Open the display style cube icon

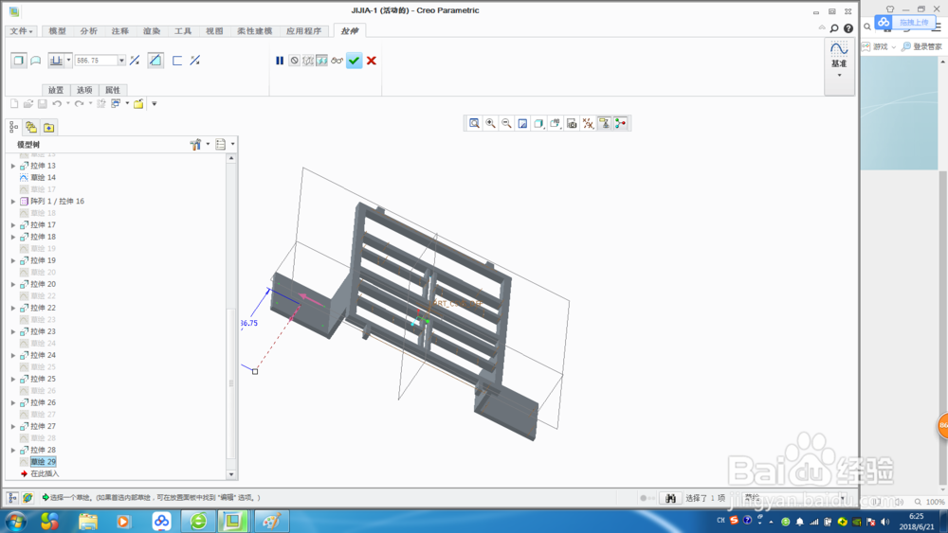[x=538, y=123]
